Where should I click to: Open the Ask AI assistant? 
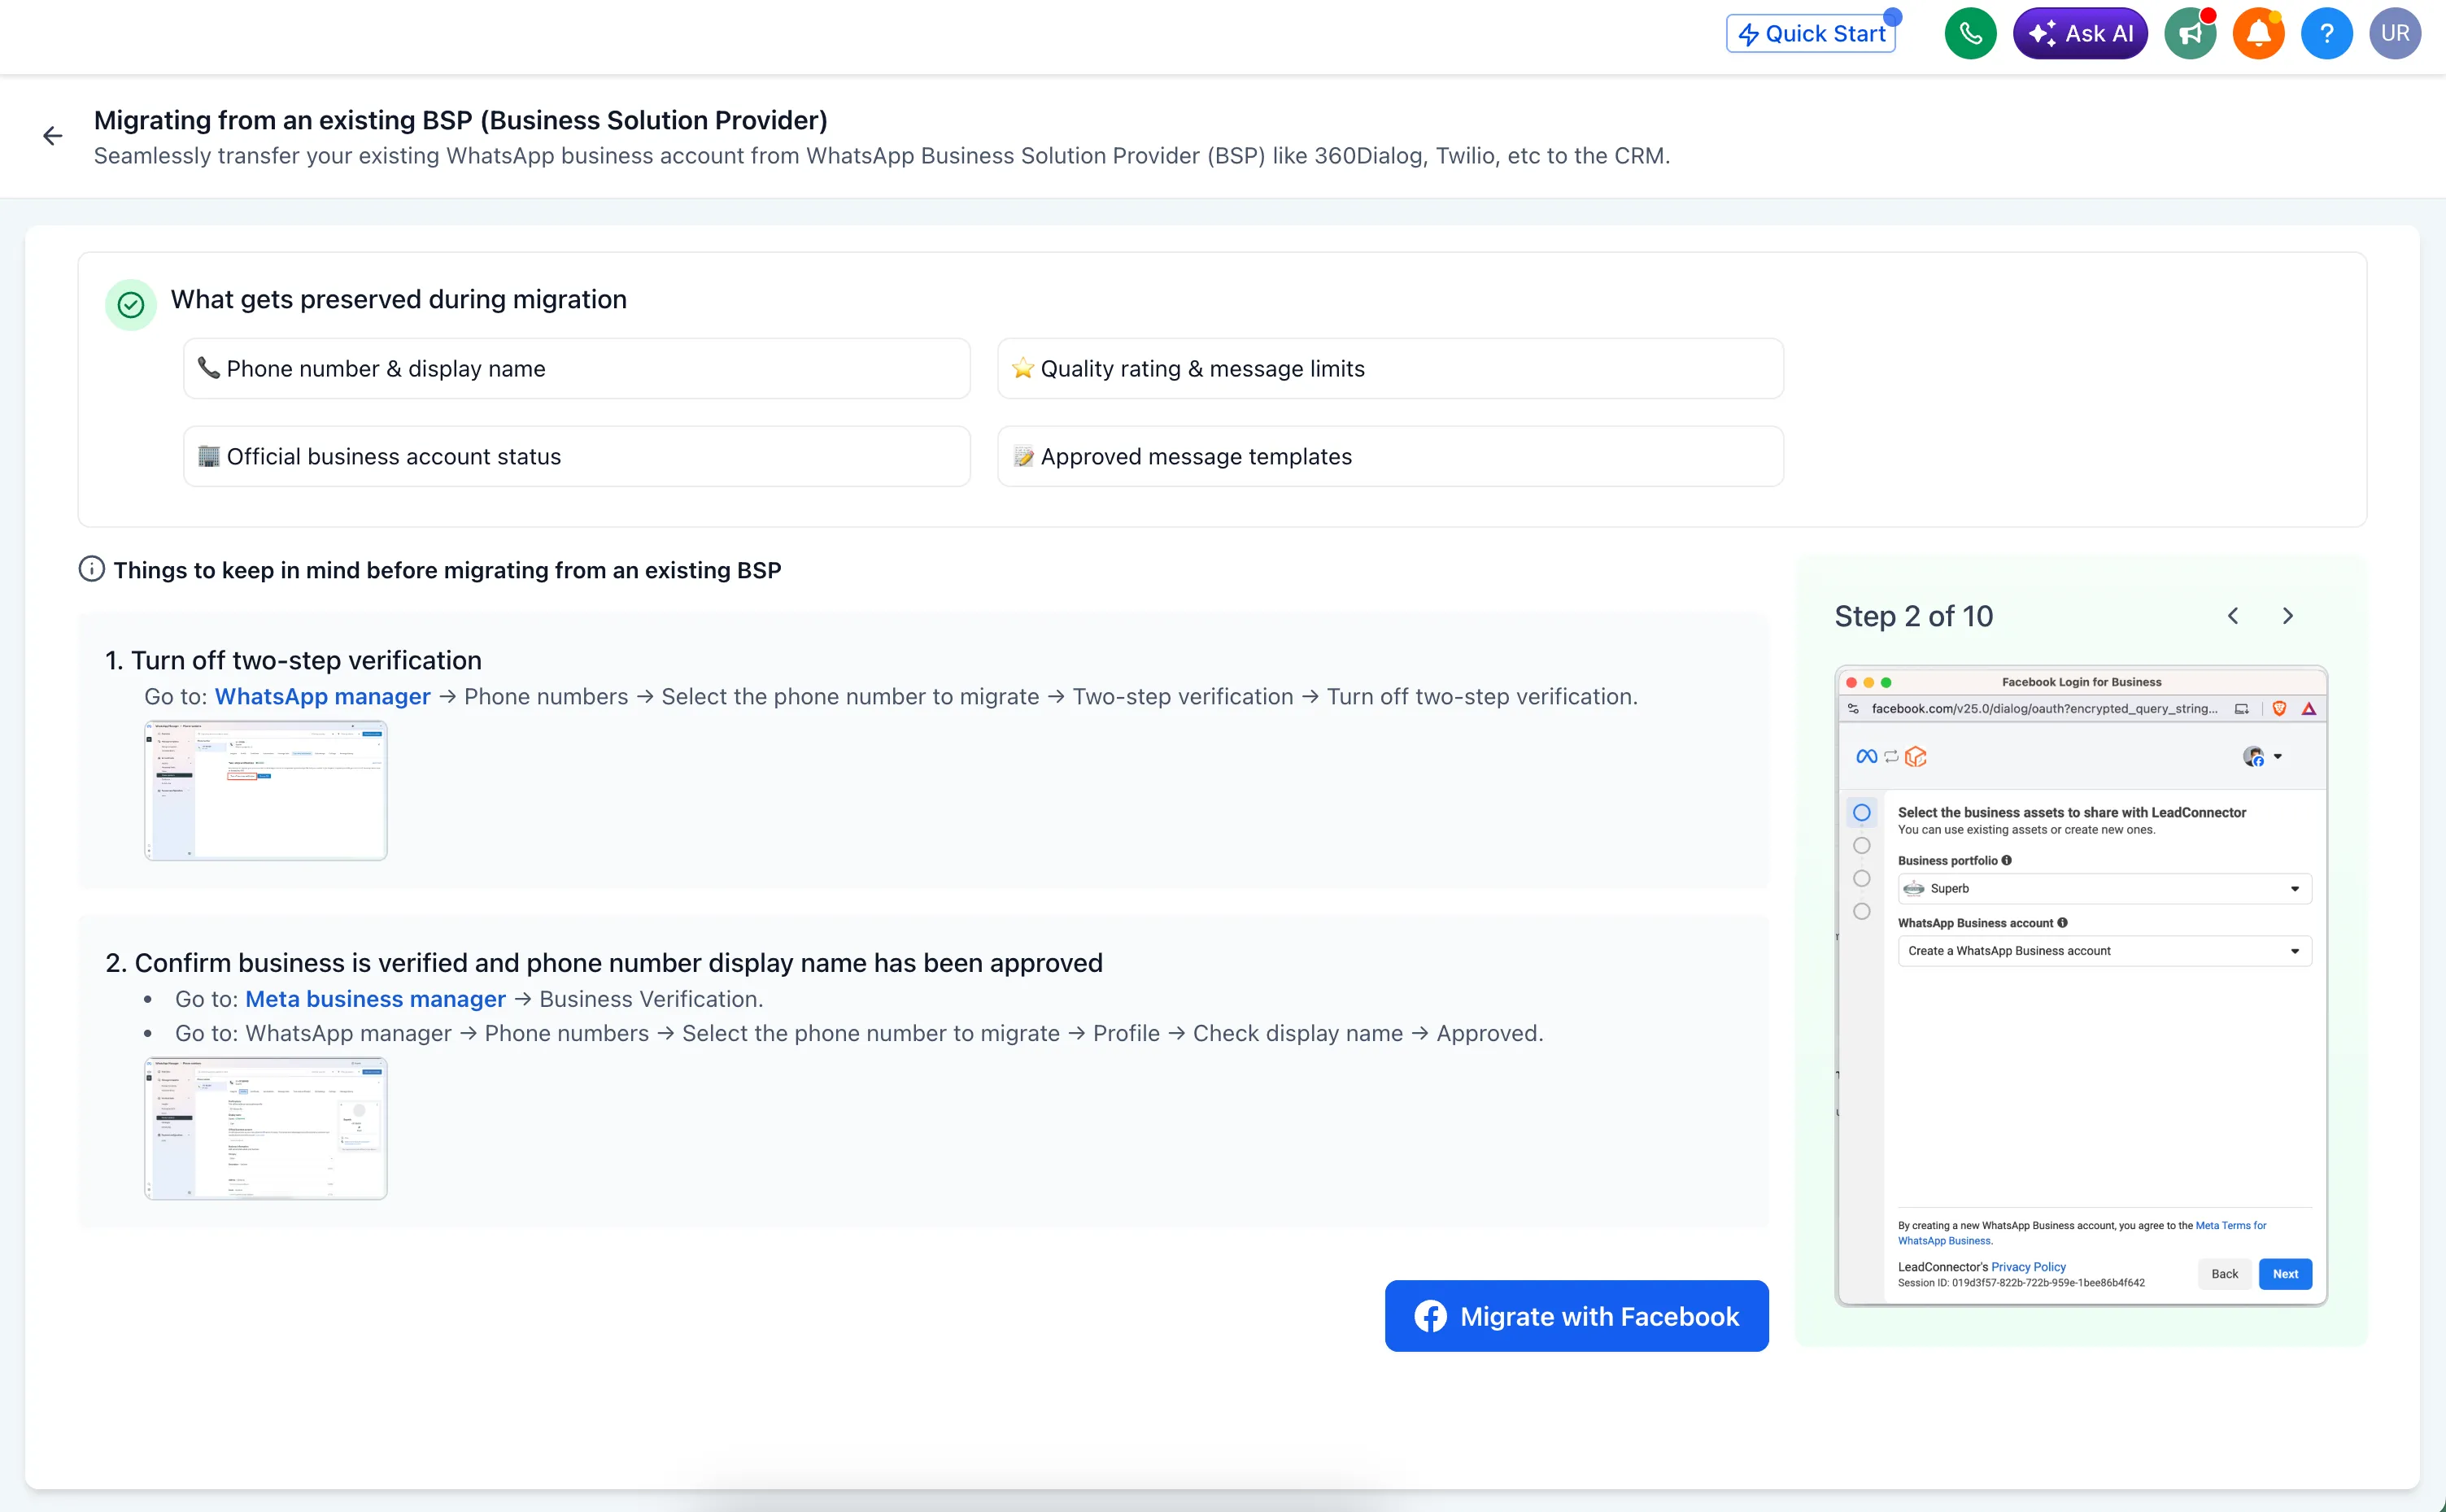[2079, 34]
